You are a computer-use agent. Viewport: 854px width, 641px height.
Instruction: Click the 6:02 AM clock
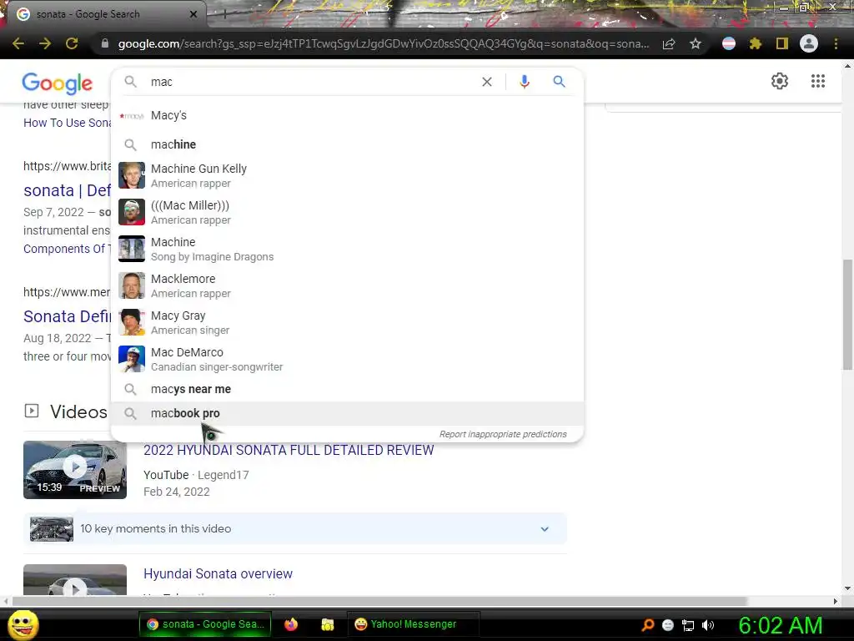coord(780,625)
